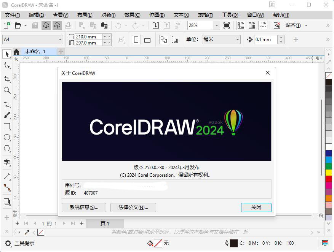Open the 编辑 menu
Image resolution: width=334 pixels, height=252 pixels.
coord(37,15)
